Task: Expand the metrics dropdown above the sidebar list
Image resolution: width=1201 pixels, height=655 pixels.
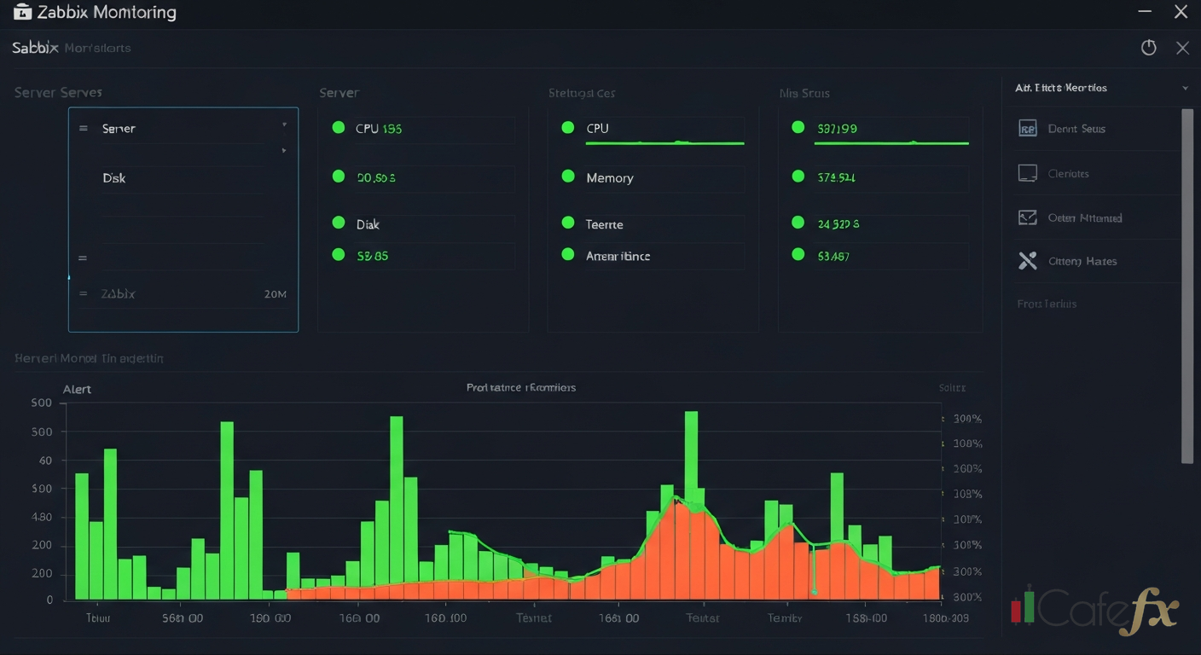Action: [x=1185, y=87]
